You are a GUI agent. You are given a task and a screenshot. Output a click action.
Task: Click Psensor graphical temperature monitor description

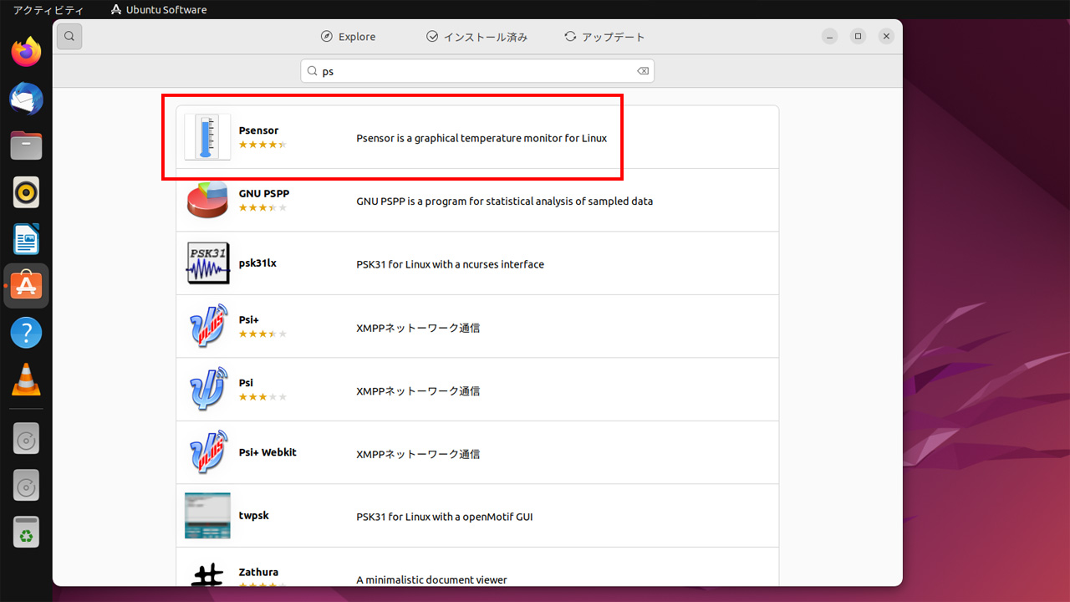[x=481, y=138]
